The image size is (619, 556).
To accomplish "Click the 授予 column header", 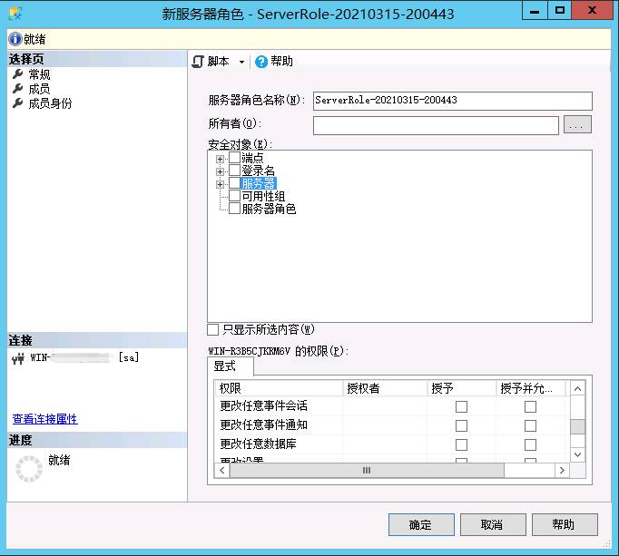I will [x=461, y=388].
